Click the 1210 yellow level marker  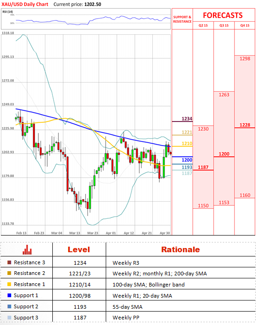[187, 143]
